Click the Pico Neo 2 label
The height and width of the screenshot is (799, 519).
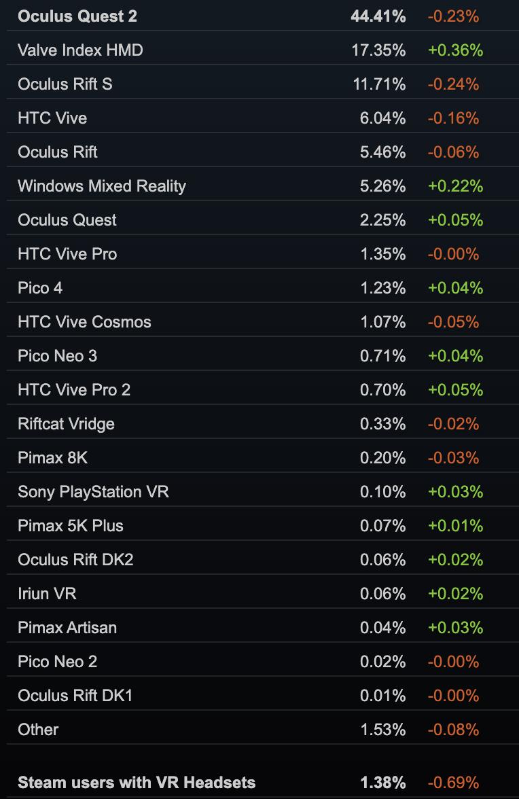point(57,662)
